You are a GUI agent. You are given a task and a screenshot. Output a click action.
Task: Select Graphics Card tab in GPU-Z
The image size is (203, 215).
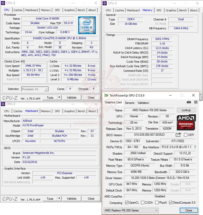pyautogui.click(x=113, y=102)
